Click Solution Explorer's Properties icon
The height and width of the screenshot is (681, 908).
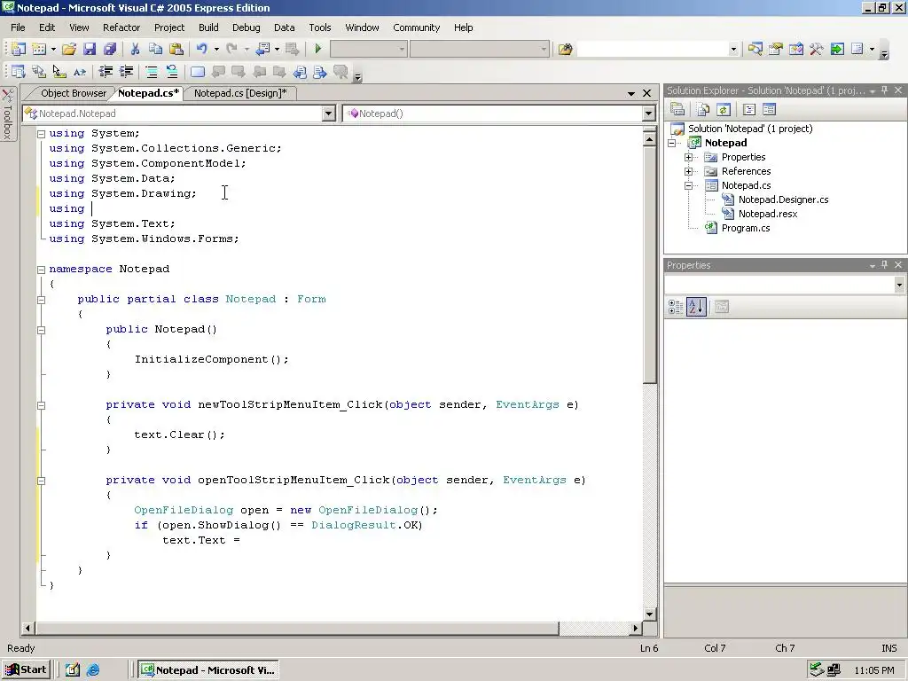[x=677, y=109]
